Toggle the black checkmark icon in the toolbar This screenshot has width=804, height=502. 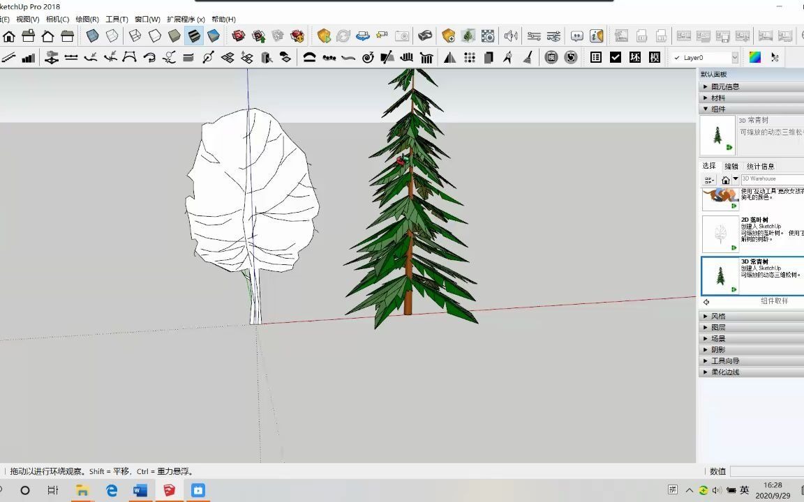(x=616, y=57)
